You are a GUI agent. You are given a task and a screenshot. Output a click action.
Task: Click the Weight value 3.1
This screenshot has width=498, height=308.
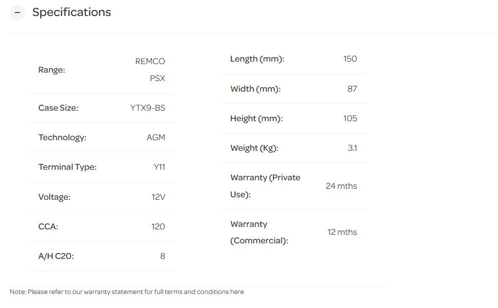point(352,148)
